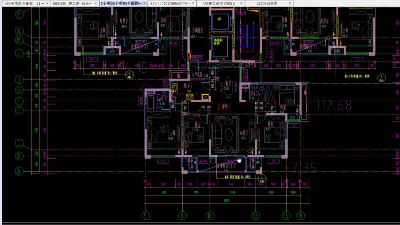Close the A02子项地下车库 tab
The image size is (400, 225).
point(48,3)
